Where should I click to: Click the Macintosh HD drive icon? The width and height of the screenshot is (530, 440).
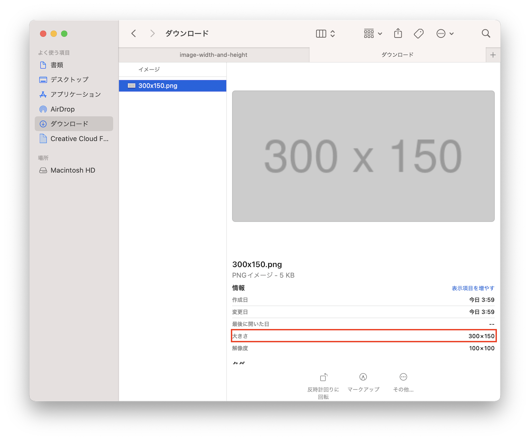[43, 170]
